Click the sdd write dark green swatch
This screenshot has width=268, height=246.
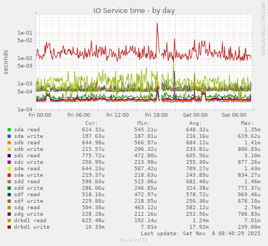(x=9, y=188)
